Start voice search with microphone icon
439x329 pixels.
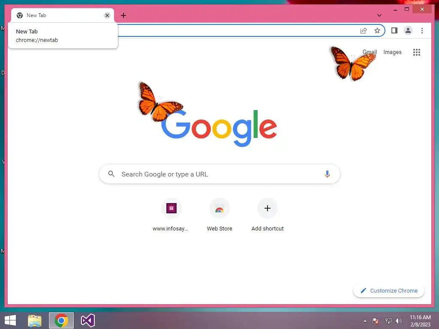point(327,174)
